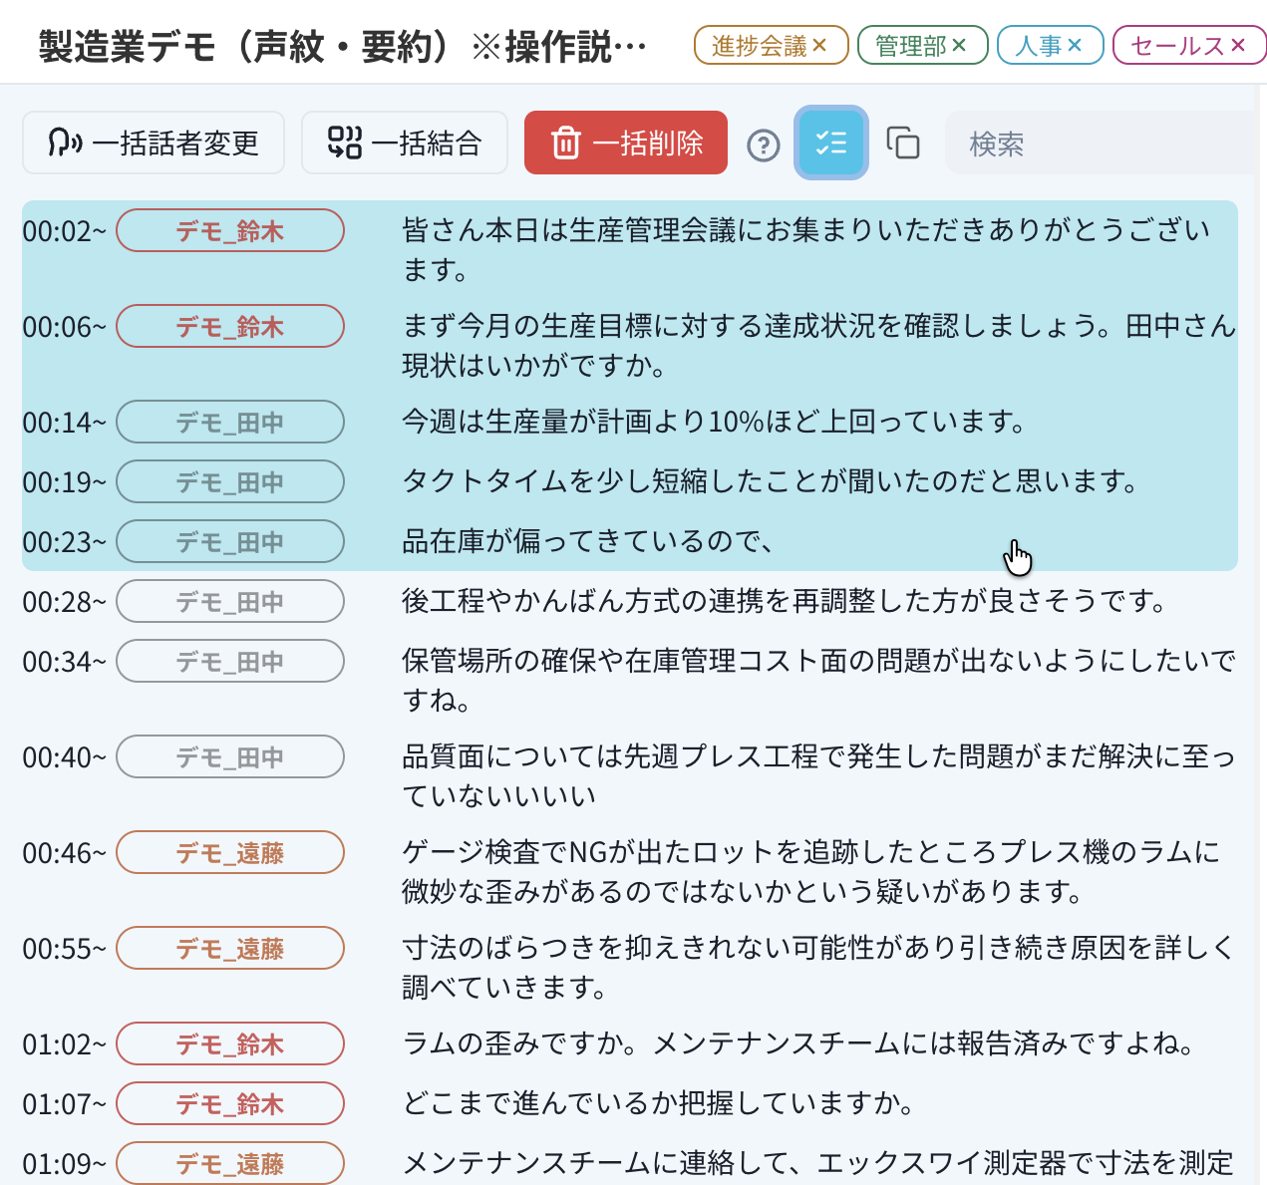Deselect the highlighted line 今週は生産量が計画より10%
1267x1185 pixels.
714,423
